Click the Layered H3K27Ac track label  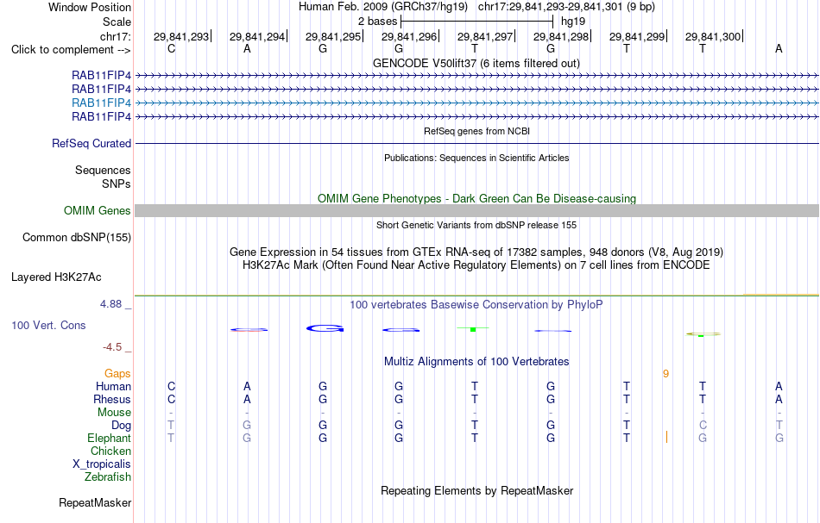56,277
